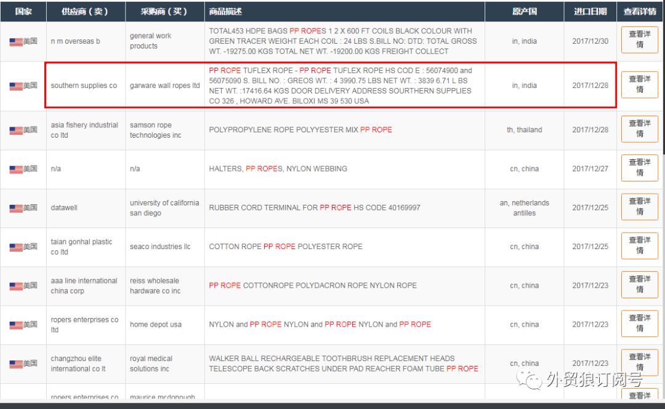Select supplier 'asia fishery industrial co ltd'
The image size is (665, 409).
click(x=84, y=130)
